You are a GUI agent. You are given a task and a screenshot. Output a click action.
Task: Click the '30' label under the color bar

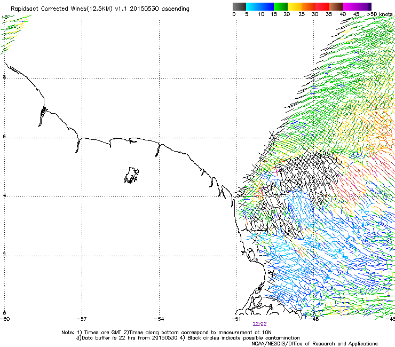coord(315,14)
